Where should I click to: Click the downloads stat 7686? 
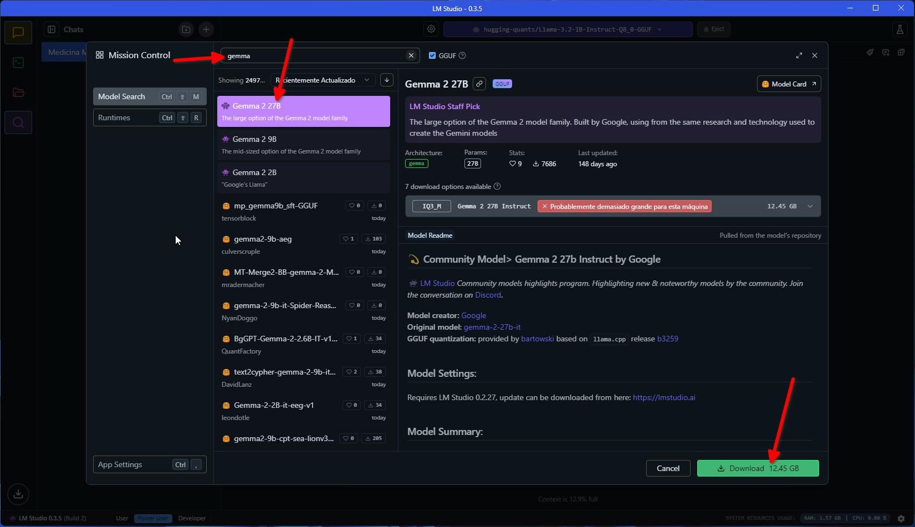pos(545,164)
